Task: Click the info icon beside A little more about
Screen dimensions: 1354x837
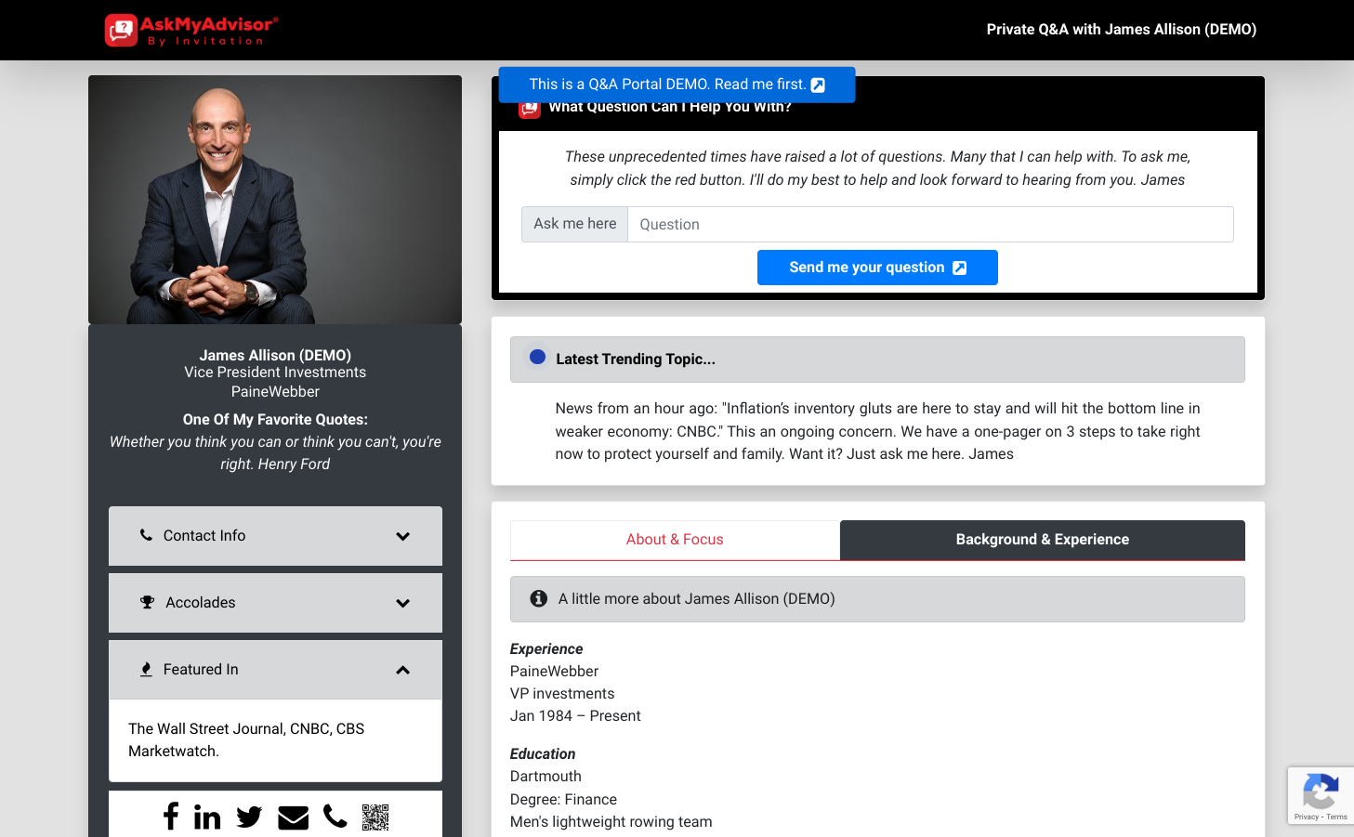Action: [x=538, y=599]
